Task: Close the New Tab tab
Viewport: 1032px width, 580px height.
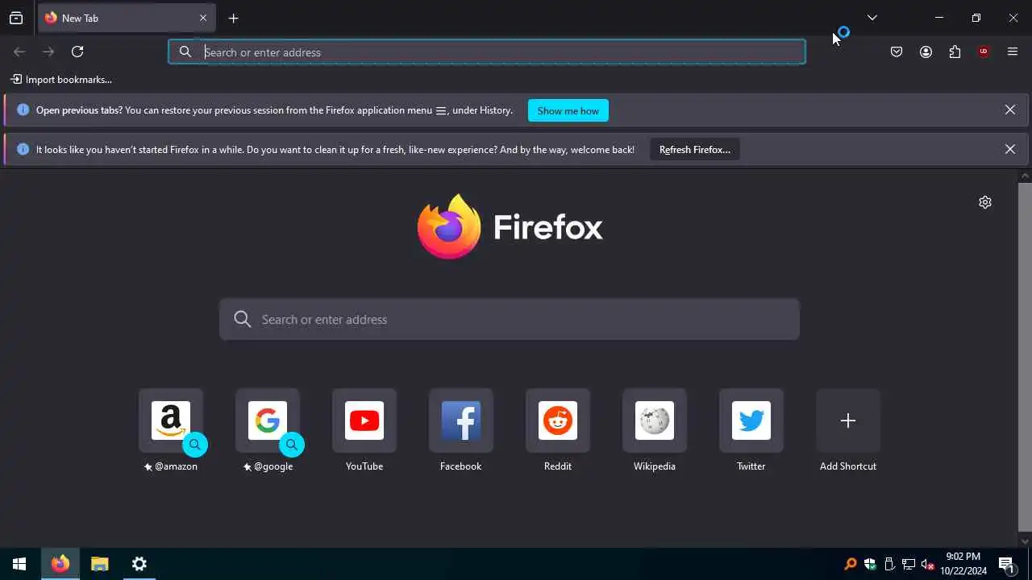Action: click(x=203, y=18)
